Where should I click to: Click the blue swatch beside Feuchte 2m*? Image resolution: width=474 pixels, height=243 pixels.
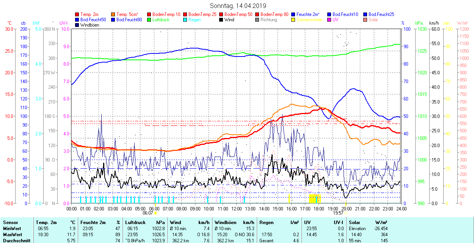[x=293, y=14]
